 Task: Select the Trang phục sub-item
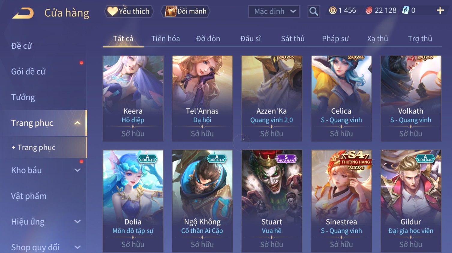[x=36, y=148]
